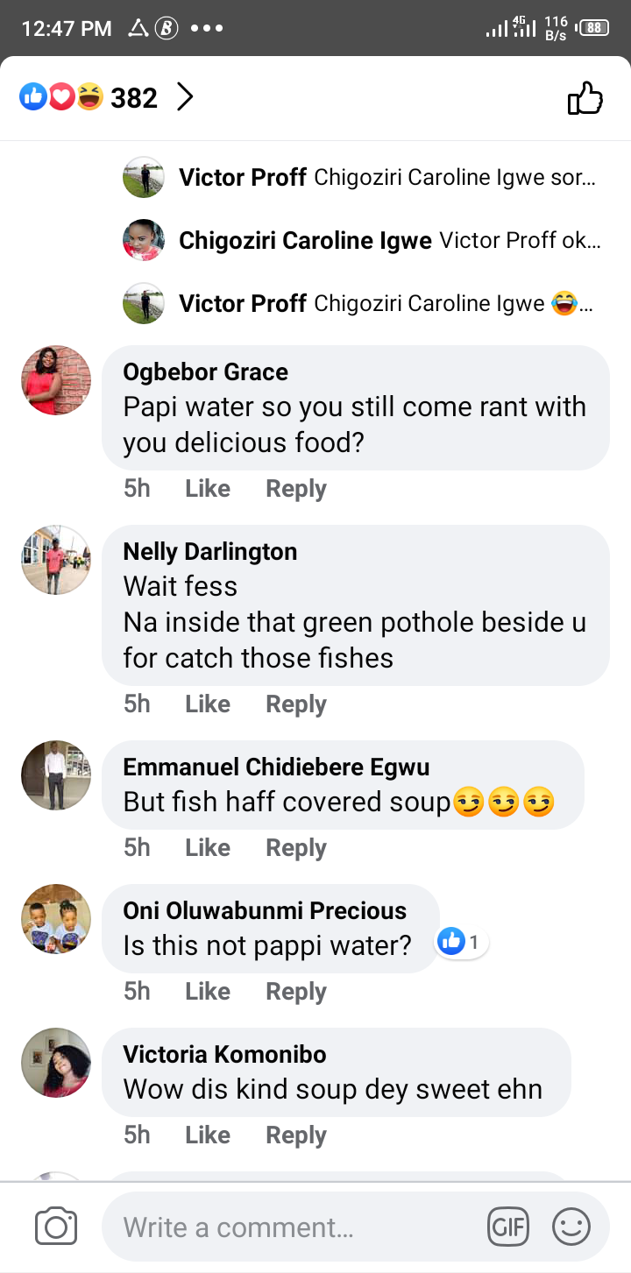This screenshot has height=1273, width=631.
Task: Reply to Nelly Darlington's comment
Action: coord(296,704)
